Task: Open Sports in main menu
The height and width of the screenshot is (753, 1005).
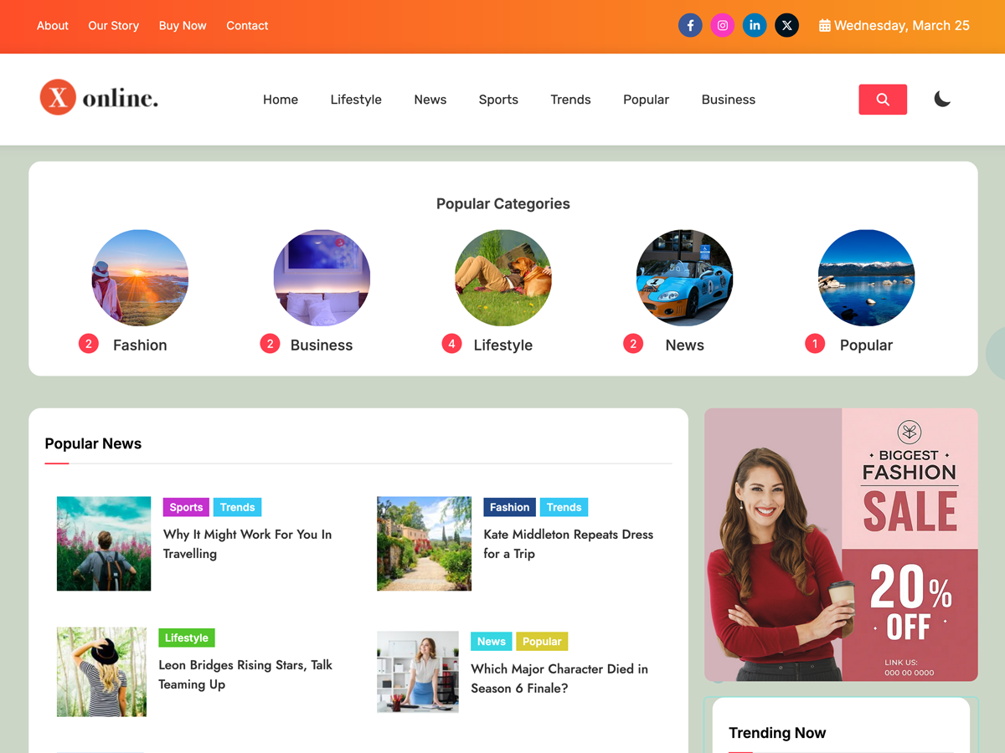Action: (498, 100)
